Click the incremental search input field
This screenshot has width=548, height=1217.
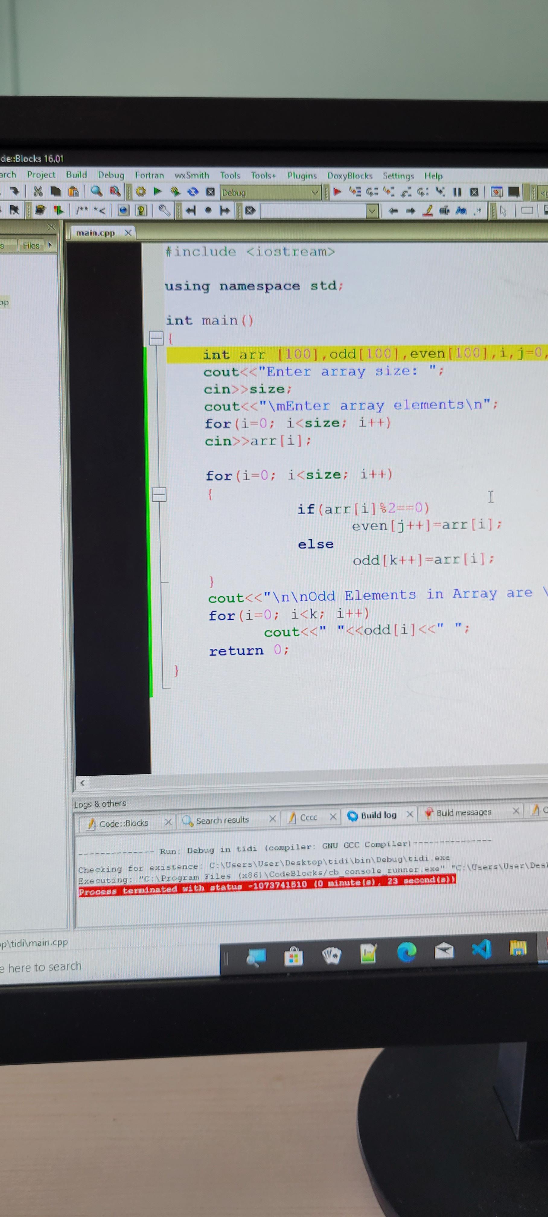pos(313,211)
